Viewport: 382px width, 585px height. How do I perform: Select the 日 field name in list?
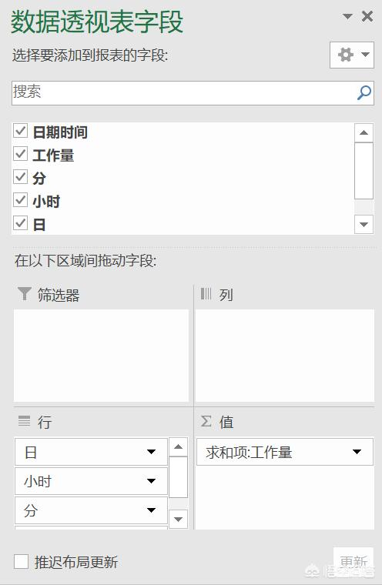coord(39,225)
